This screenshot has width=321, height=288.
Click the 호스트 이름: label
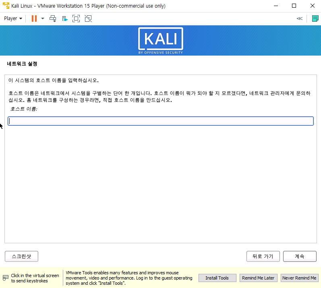coord(24,109)
